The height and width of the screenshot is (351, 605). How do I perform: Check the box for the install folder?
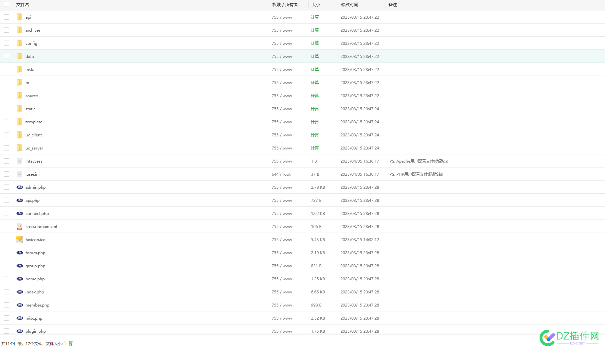coord(7,69)
